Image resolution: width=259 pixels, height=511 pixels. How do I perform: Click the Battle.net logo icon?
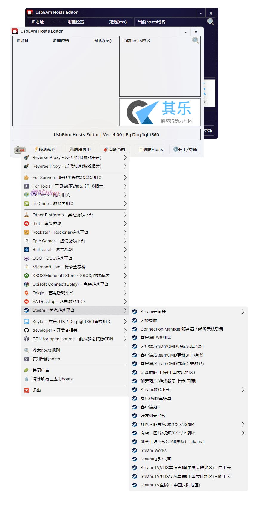coord(27,250)
